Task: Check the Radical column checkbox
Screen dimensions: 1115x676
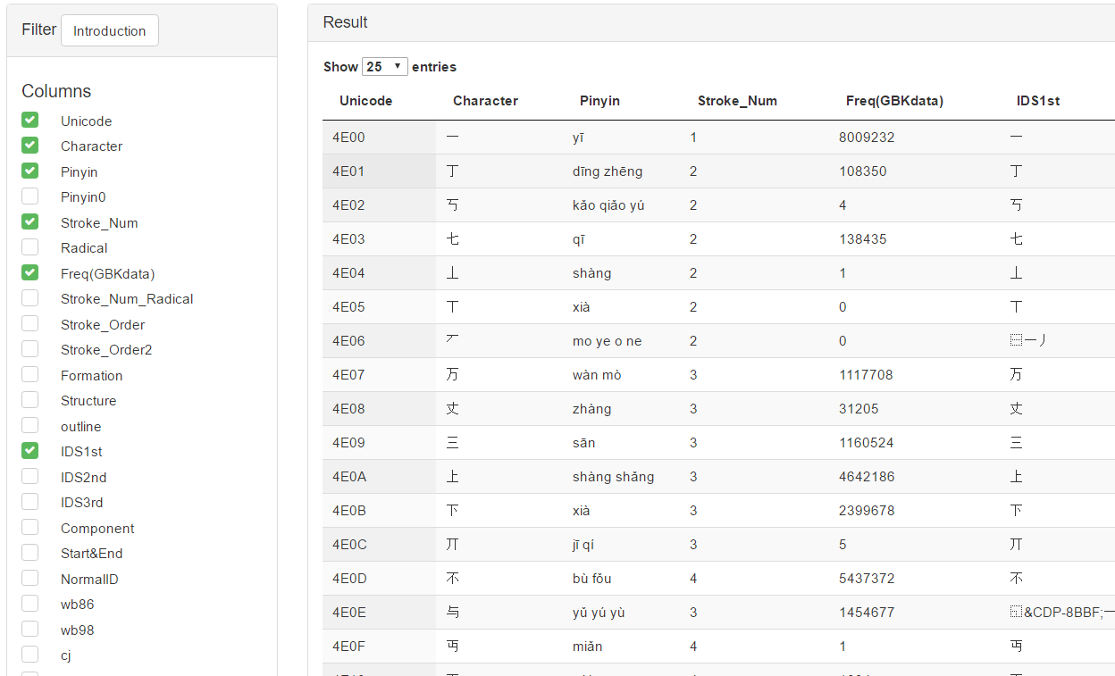Action: pyautogui.click(x=30, y=247)
